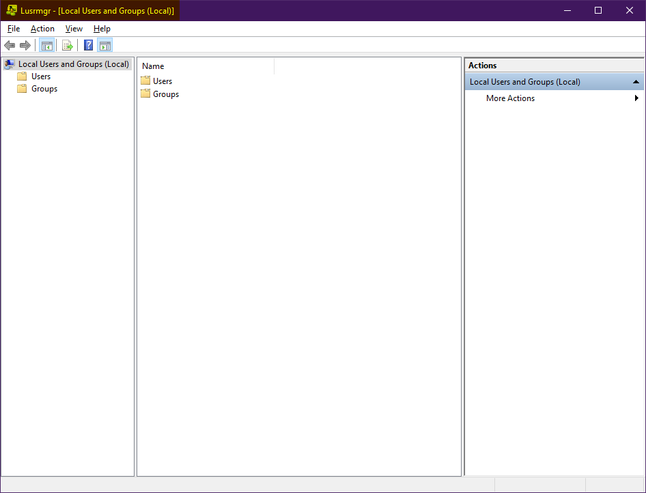
Task: Toggle Show/Hide Action Pane button
Action: click(x=104, y=46)
